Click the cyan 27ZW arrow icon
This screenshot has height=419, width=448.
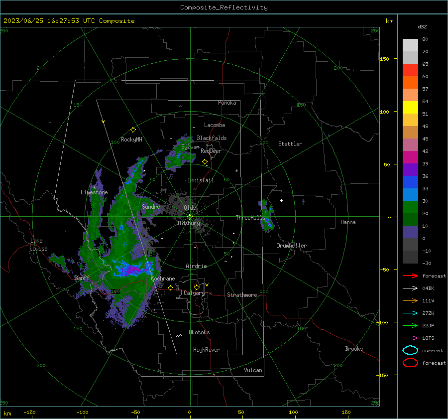[x=410, y=313]
